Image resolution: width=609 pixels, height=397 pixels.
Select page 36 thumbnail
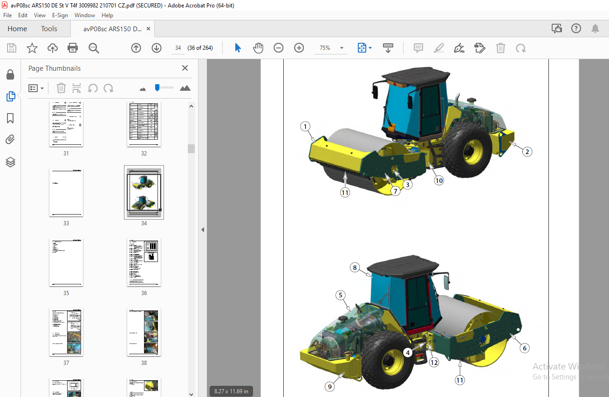(x=144, y=262)
